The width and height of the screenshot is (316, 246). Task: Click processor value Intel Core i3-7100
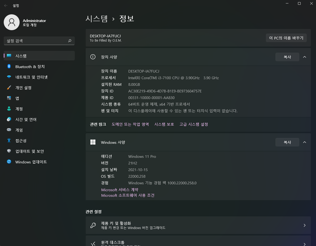pyautogui.click(x=174, y=78)
